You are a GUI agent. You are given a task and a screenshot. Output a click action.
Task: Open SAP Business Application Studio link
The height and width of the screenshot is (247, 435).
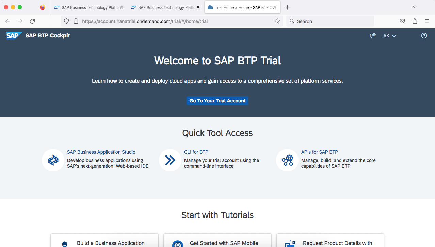101,152
